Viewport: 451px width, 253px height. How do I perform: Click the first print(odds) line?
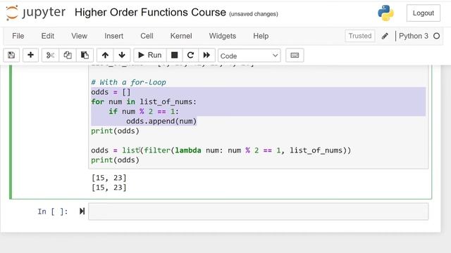tap(115, 131)
